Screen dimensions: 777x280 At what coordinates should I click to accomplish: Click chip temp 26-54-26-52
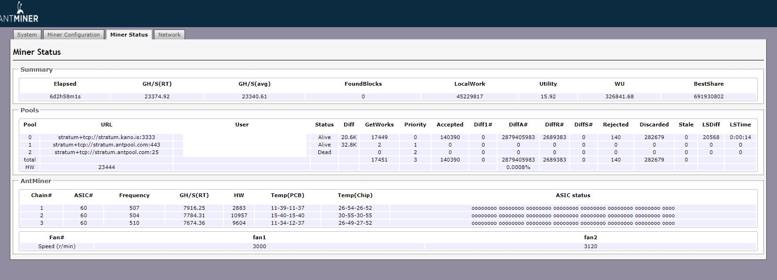point(355,208)
